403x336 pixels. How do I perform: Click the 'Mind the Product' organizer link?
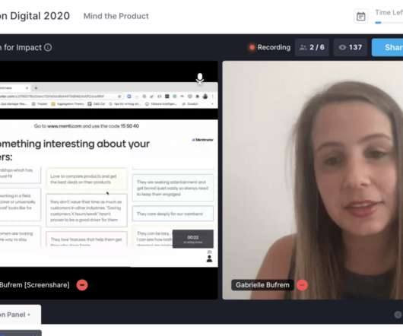pyautogui.click(x=116, y=16)
